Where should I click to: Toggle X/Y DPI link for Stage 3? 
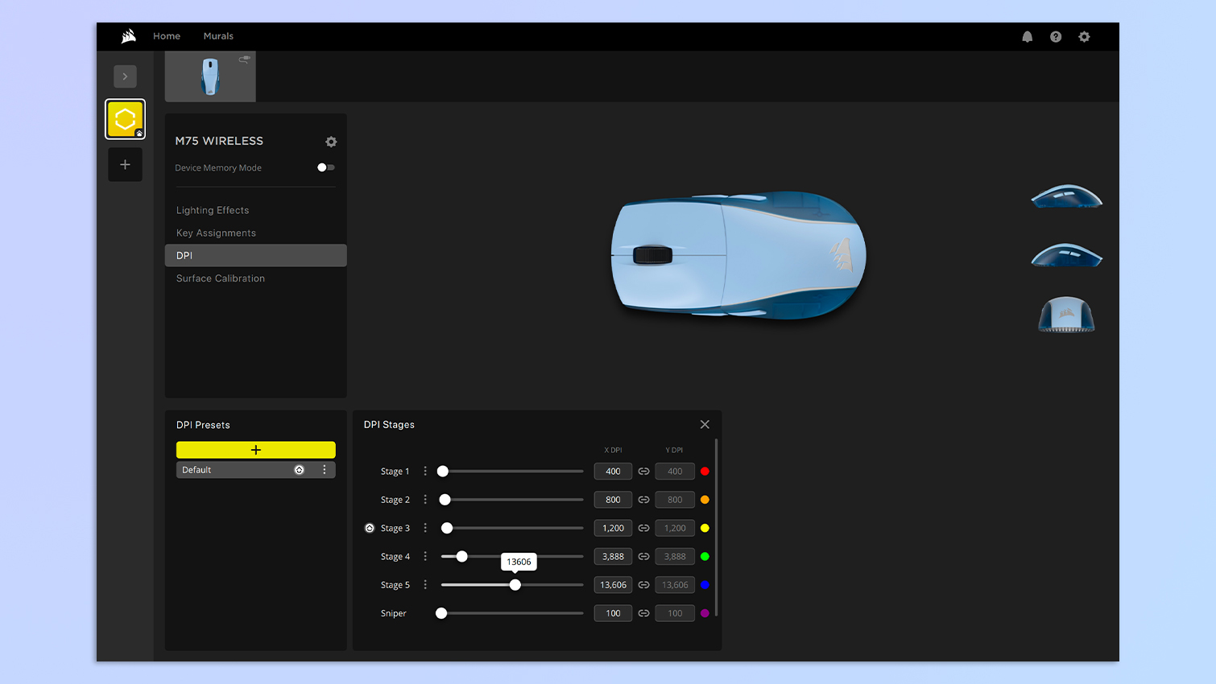click(x=643, y=529)
